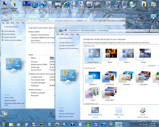Open the Computer desktop icon

point(4,5)
